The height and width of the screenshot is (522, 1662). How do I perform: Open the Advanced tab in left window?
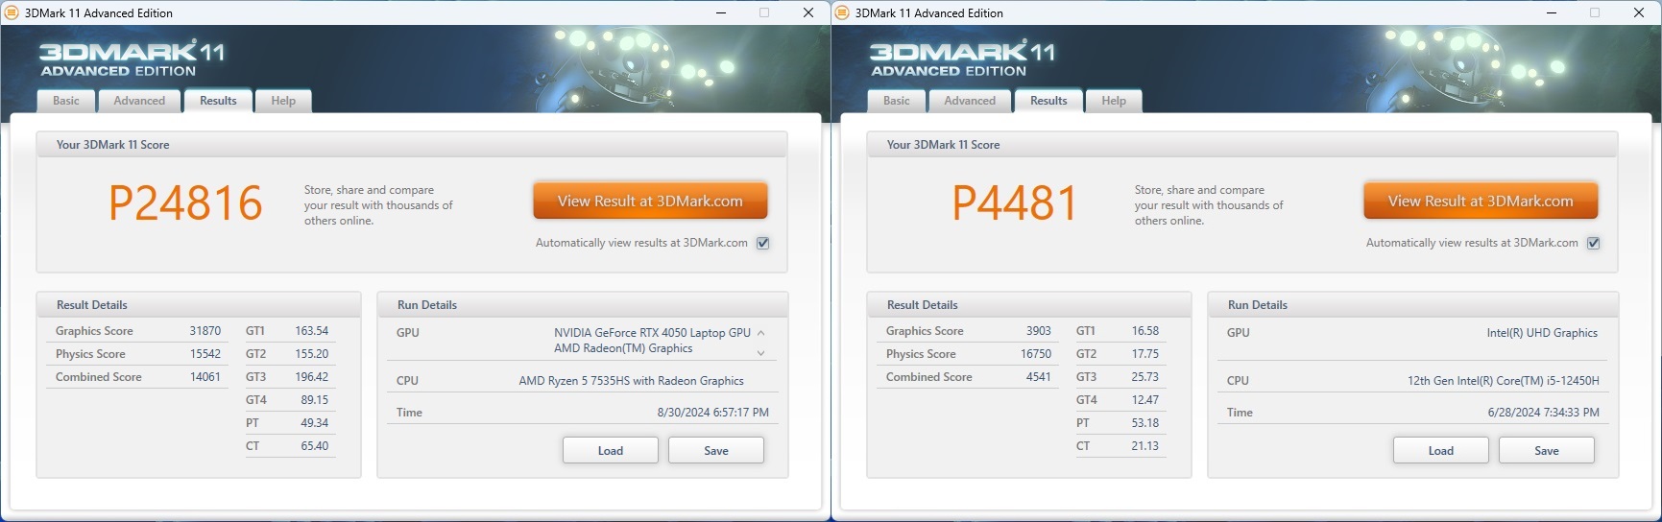tap(139, 101)
